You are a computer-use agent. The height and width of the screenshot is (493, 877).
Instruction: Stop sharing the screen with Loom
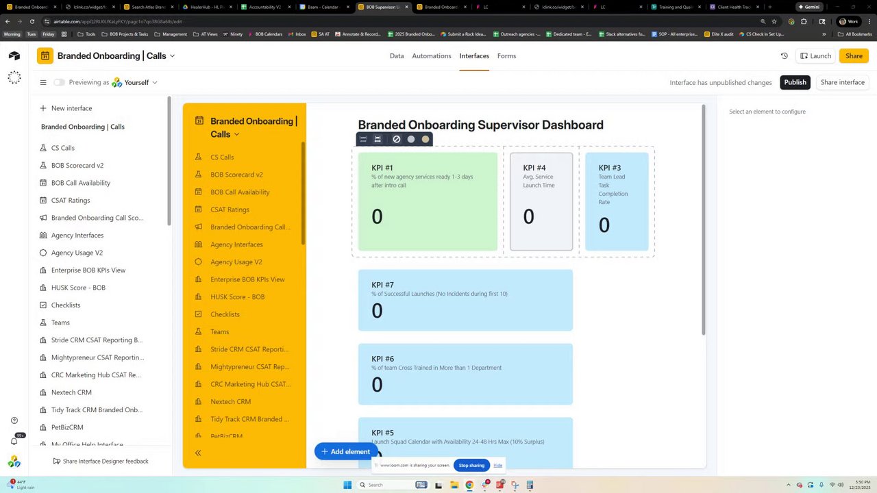(x=471, y=466)
